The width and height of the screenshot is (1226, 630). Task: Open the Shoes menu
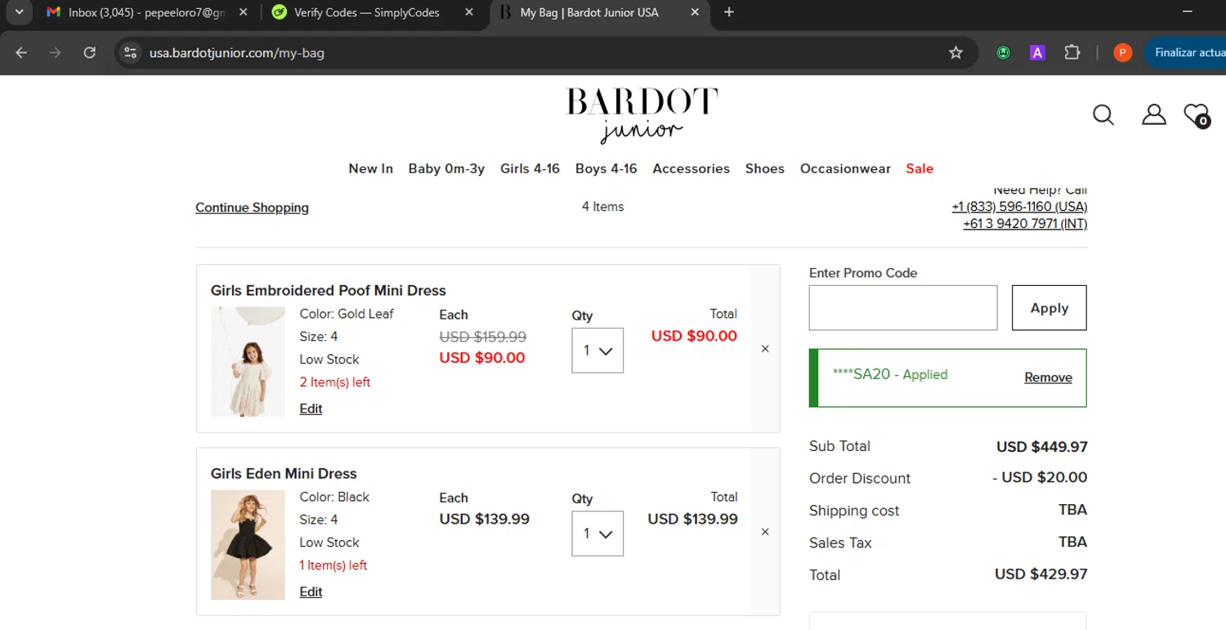point(764,168)
